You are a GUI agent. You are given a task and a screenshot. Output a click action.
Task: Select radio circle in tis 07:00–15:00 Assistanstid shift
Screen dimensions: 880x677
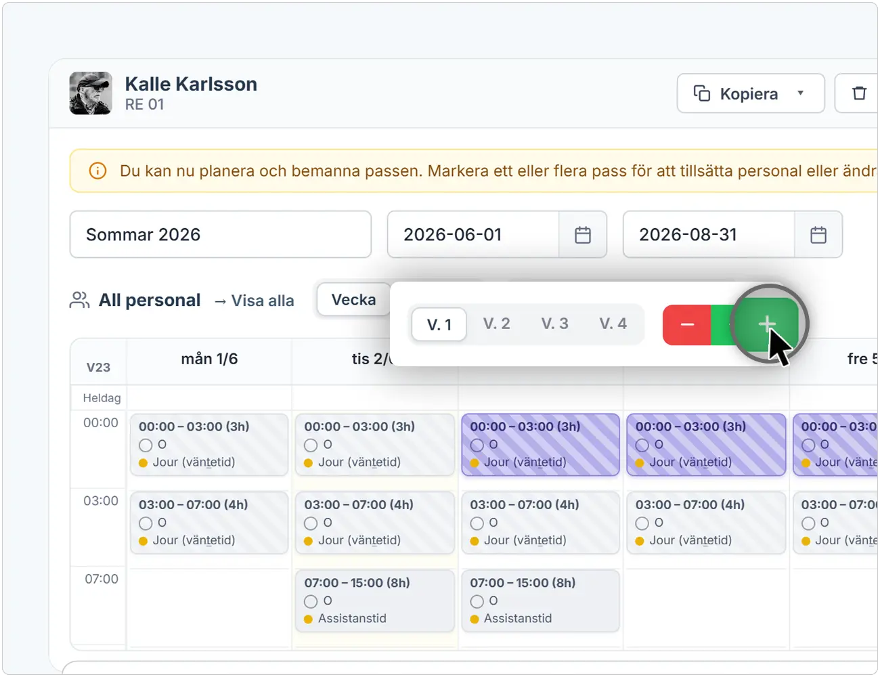(311, 602)
